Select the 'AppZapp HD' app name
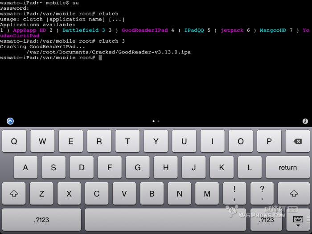The height and width of the screenshot is (234, 312). (x=29, y=30)
